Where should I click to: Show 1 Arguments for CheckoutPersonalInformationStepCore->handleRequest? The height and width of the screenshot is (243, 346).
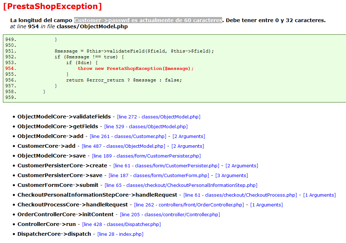pos(319,195)
